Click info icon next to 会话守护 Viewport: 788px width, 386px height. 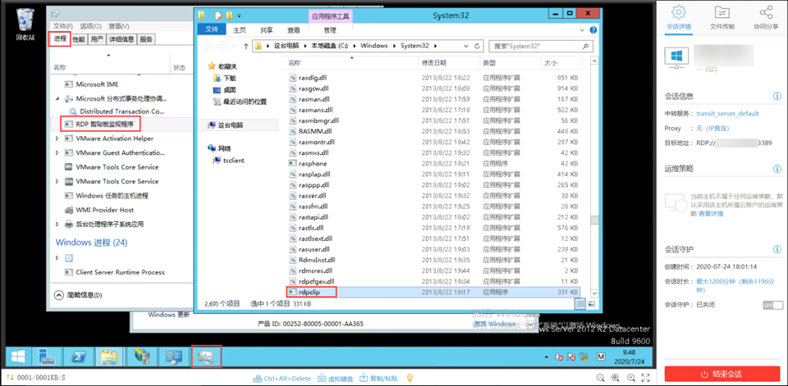coord(777,249)
